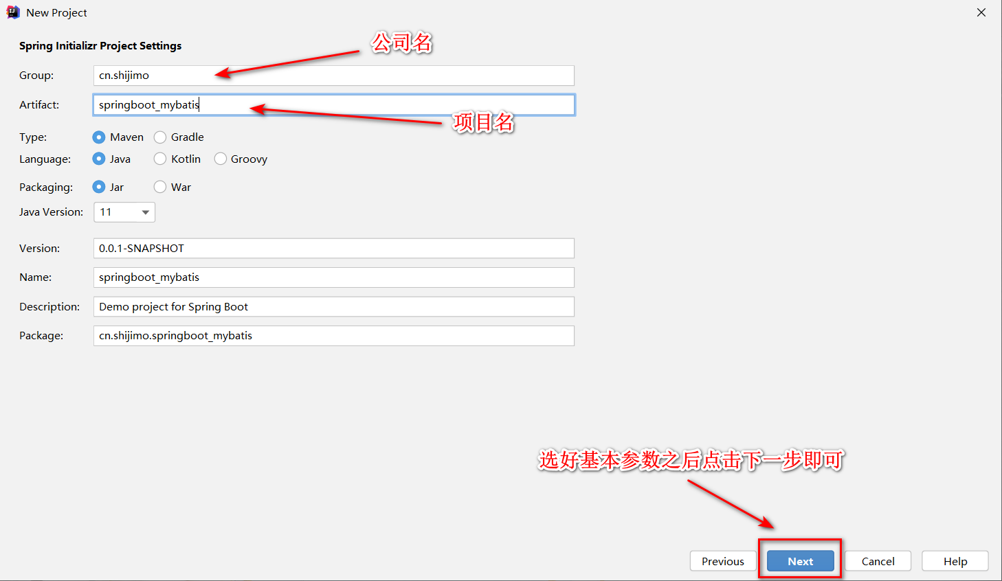Click the 'Description:' label
This screenshot has height=581, width=1002.
[x=49, y=307]
